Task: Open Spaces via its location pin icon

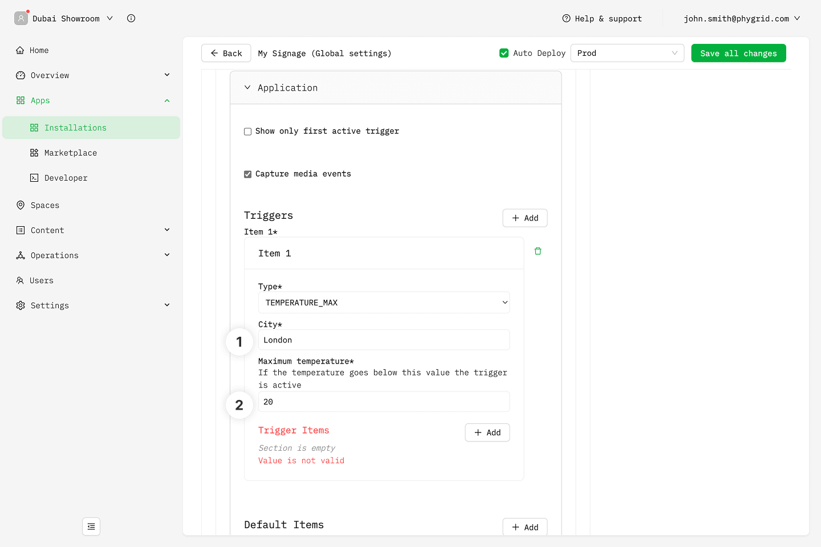Action: [21, 205]
